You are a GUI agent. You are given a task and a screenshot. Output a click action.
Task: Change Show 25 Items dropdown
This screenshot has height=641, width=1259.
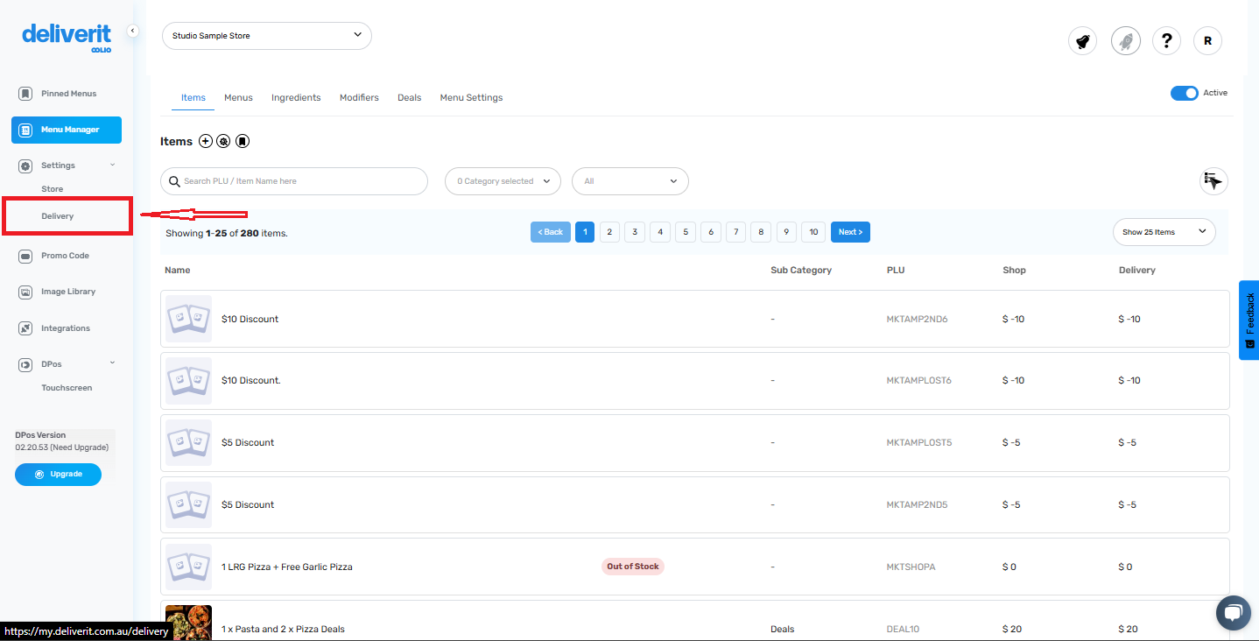[x=1164, y=231]
